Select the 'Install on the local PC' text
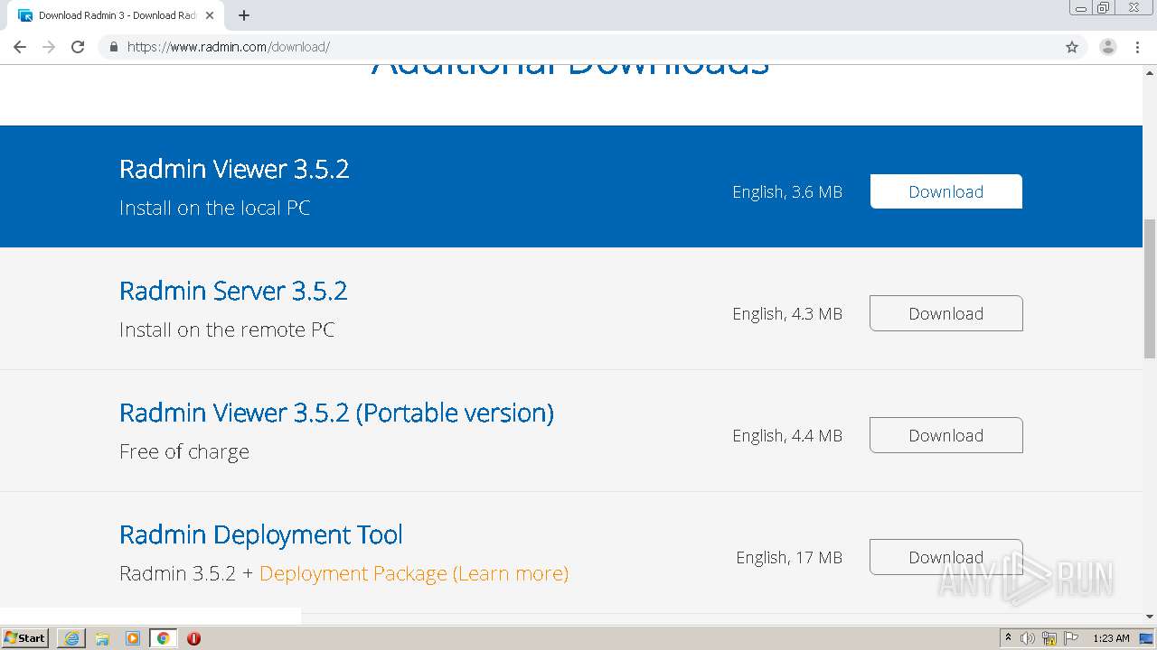The width and height of the screenshot is (1157, 650). (214, 208)
